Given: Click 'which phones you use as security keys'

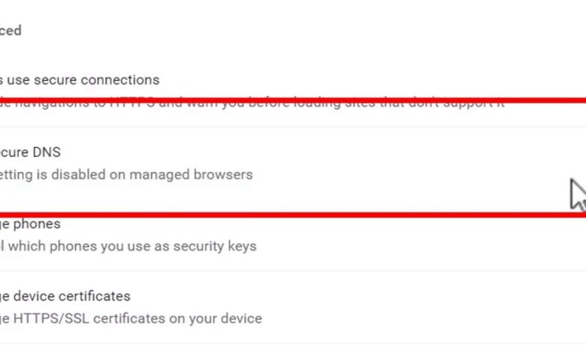Looking at the screenshot, I should point(128,246).
